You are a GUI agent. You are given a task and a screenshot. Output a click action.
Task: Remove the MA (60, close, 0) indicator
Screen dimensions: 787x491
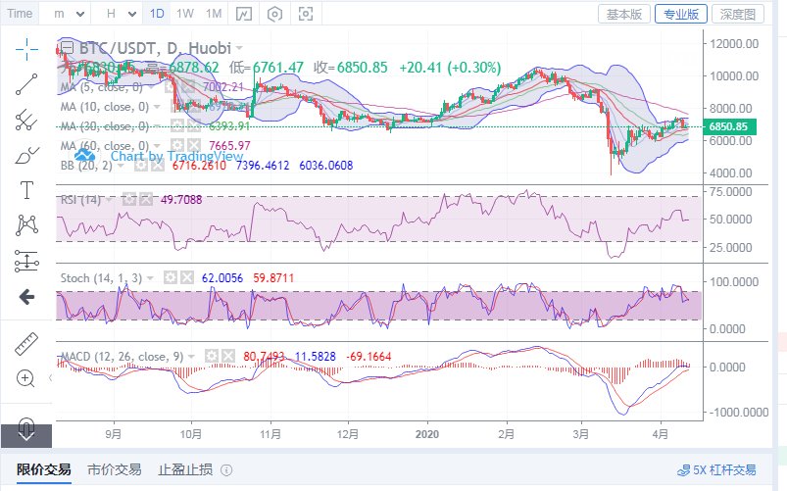coord(194,146)
